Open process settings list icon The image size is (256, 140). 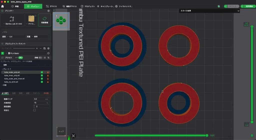pos(44,58)
